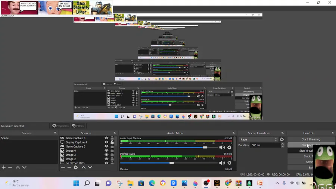The width and height of the screenshot is (336, 189).
Task: Click Audio Mixer vertical scrollbar
Action: [235, 149]
